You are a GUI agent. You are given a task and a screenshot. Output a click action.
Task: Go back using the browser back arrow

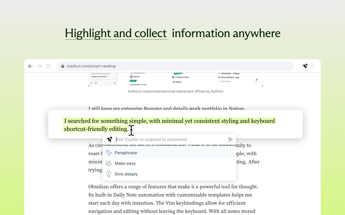pyautogui.click(x=30, y=66)
